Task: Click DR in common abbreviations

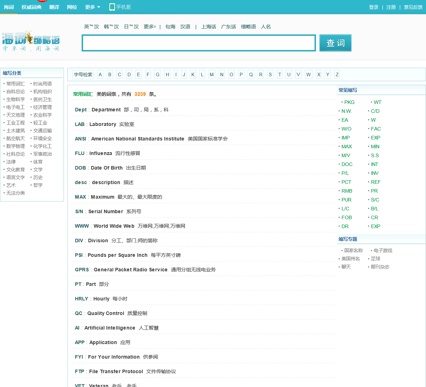Action: [x=345, y=226]
